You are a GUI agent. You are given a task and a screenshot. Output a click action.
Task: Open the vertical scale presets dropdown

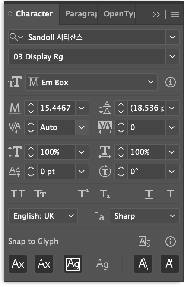point(82,152)
